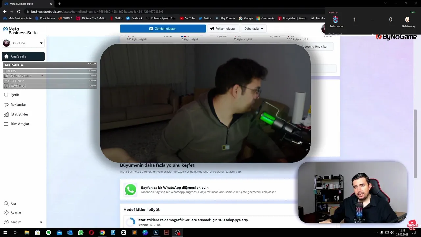The height and width of the screenshot is (237, 421).
Task: Switch to Chrome on the taskbar
Action: point(102,233)
